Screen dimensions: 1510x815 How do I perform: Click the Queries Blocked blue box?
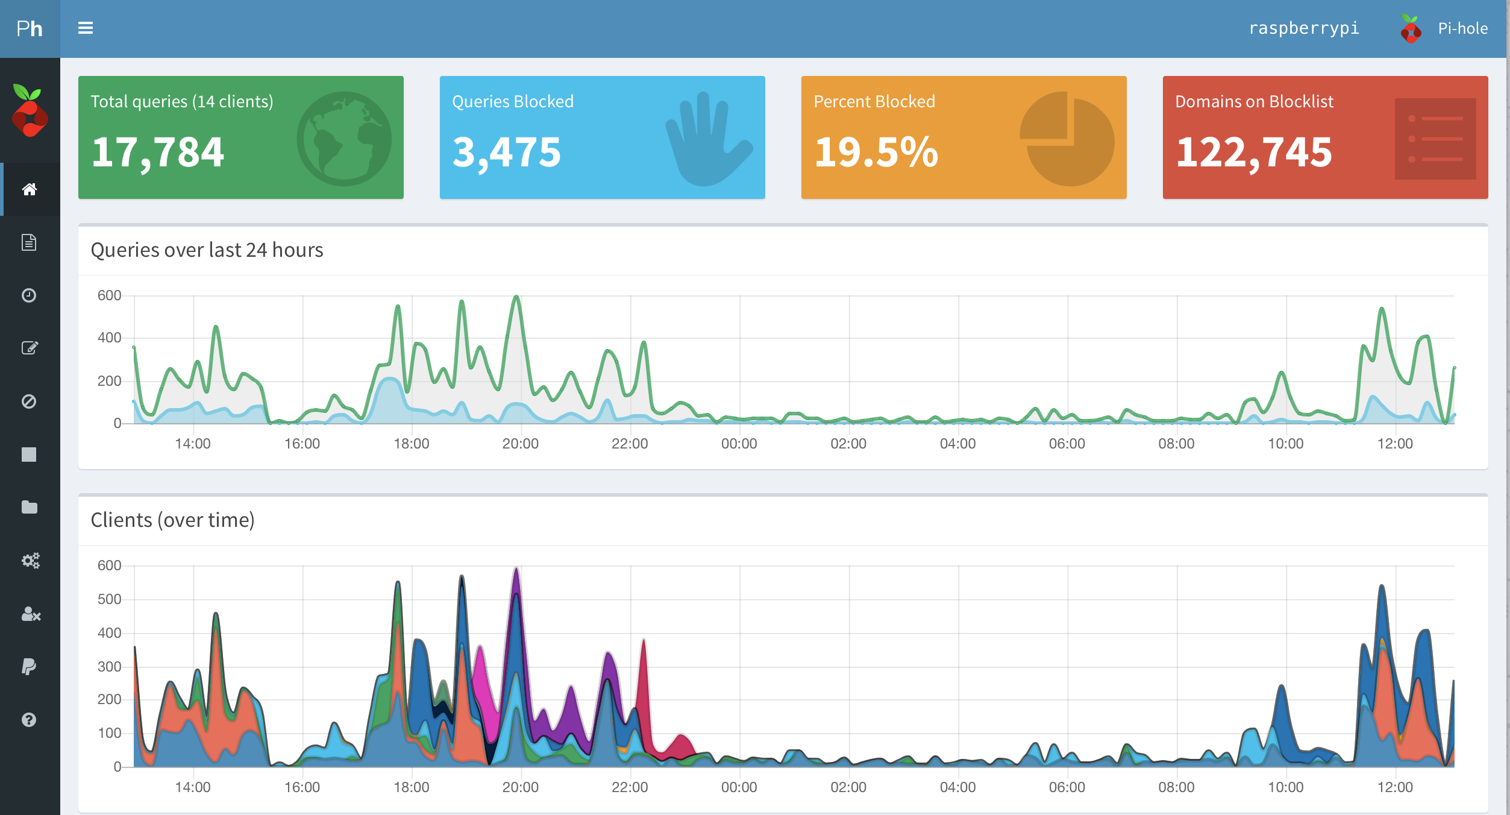[x=602, y=137]
